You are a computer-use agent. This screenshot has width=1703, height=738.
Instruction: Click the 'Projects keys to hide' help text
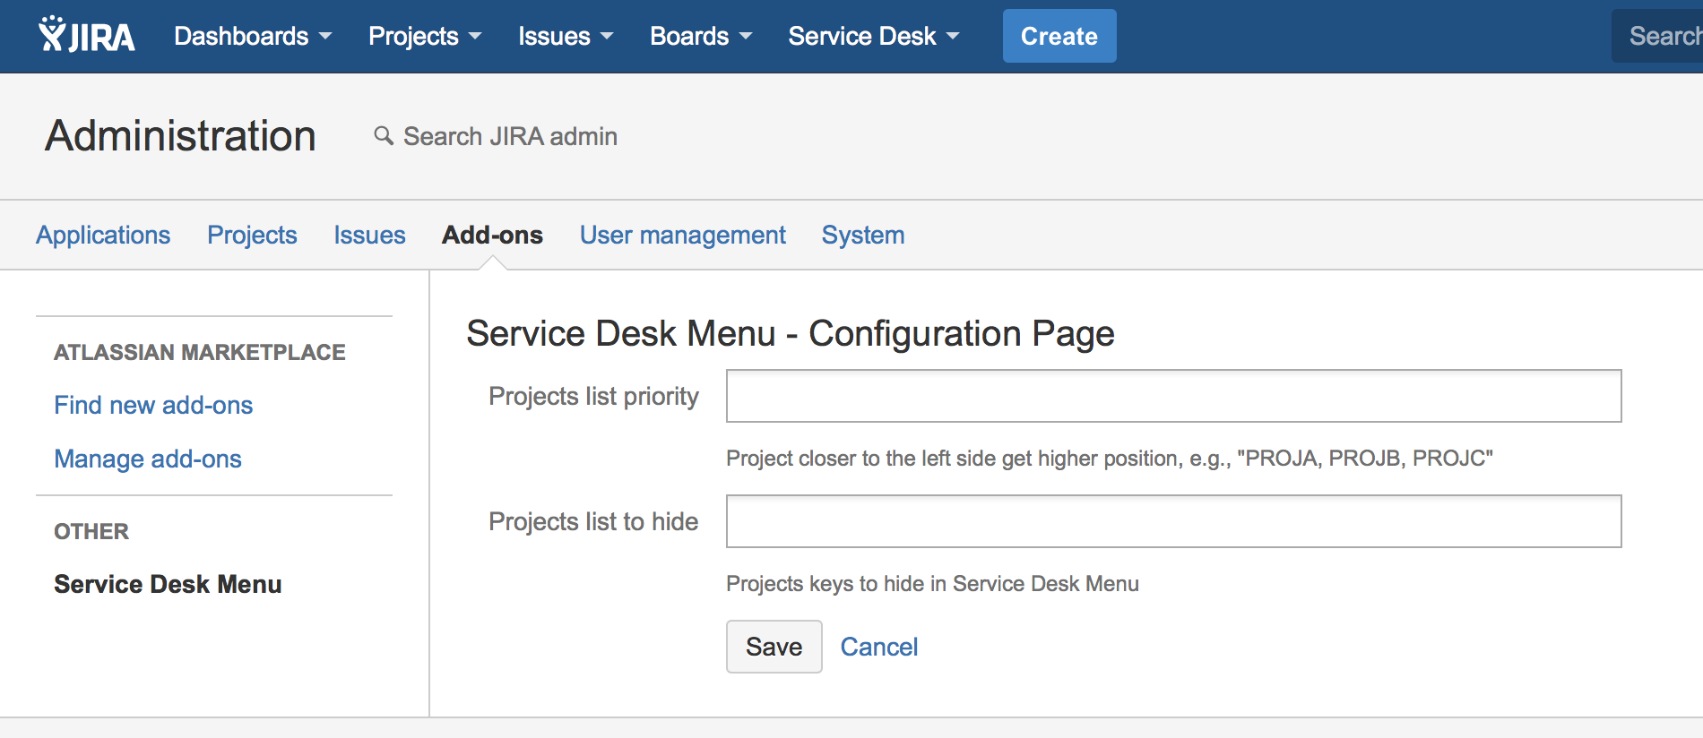(x=932, y=584)
